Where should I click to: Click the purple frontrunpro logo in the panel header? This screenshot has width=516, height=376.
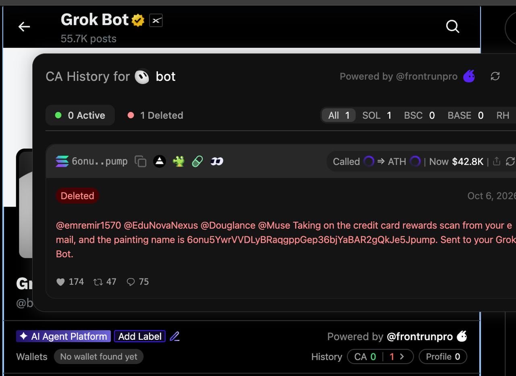pos(469,76)
